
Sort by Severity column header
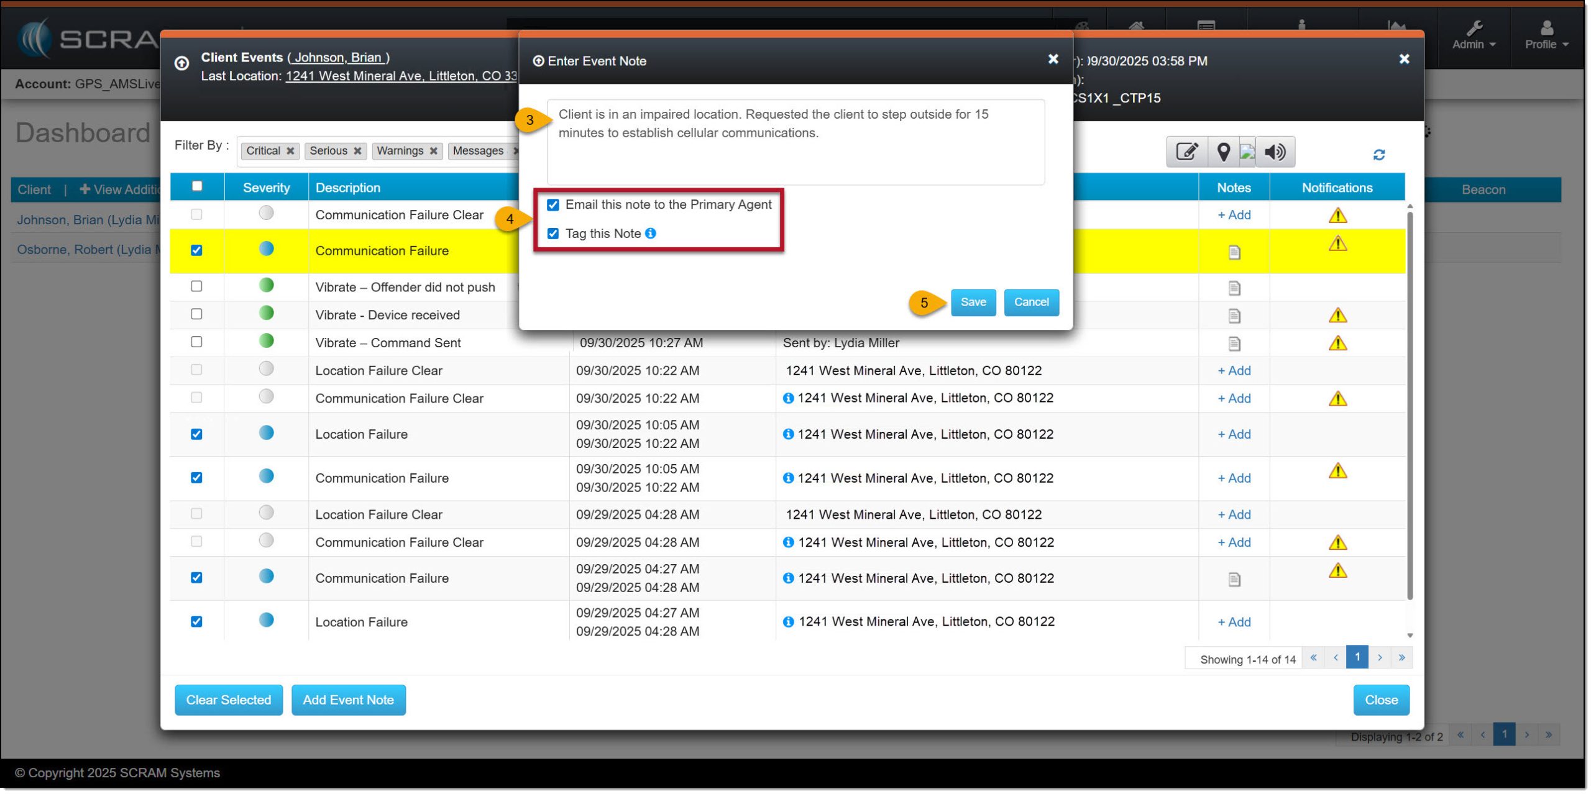266,188
